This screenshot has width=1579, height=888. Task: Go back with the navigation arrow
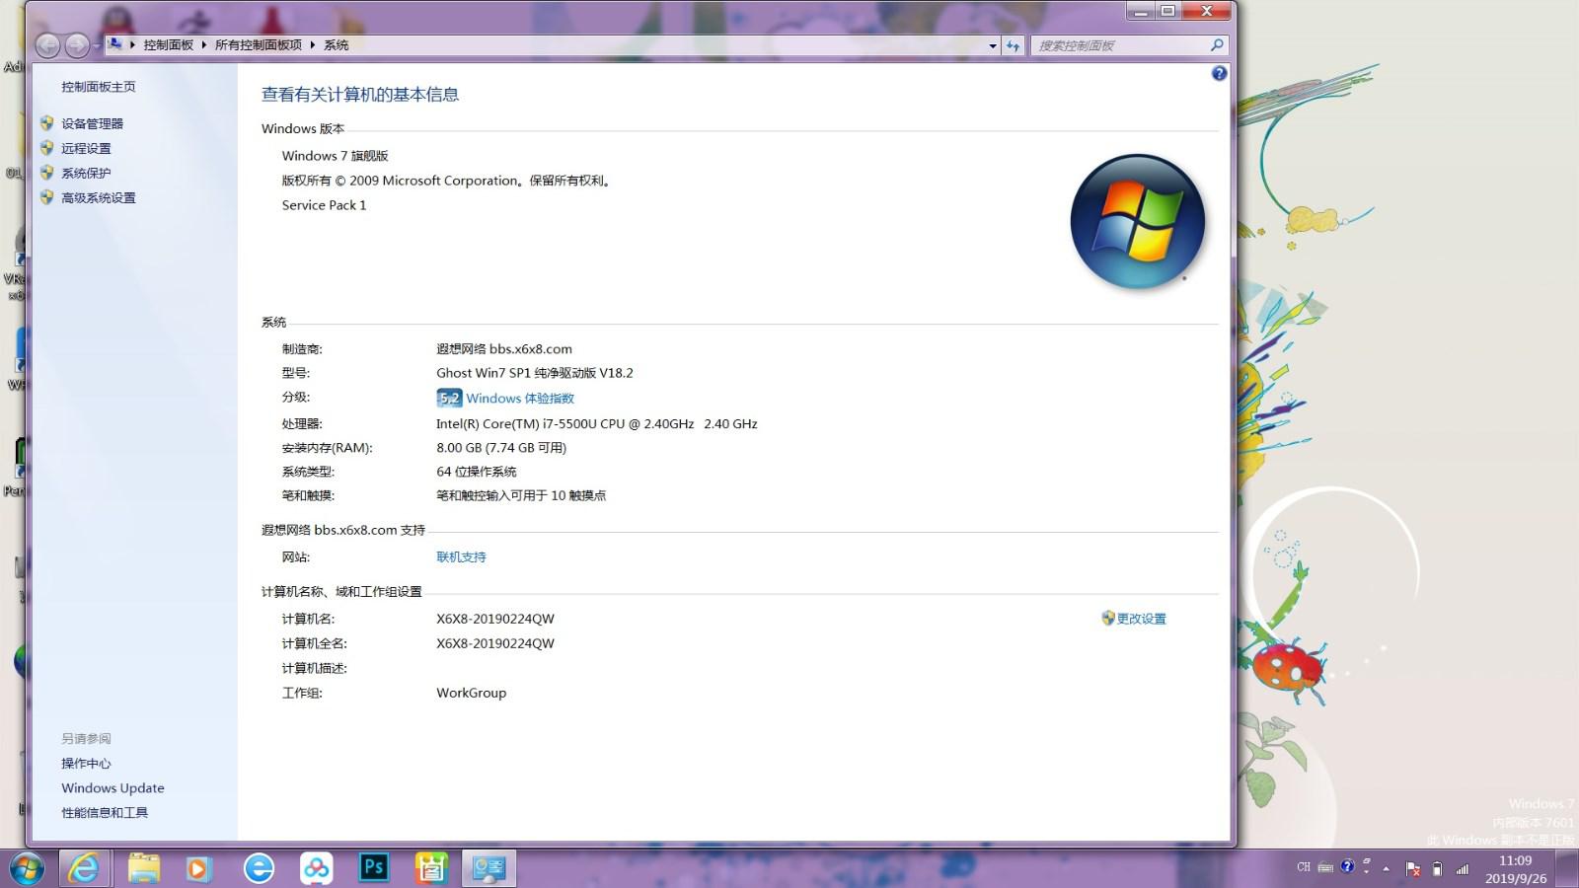click(x=46, y=45)
